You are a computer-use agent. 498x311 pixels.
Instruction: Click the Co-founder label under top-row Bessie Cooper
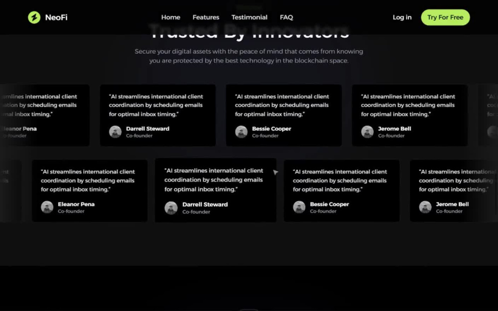pyautogui.click(x=265, y=135)
